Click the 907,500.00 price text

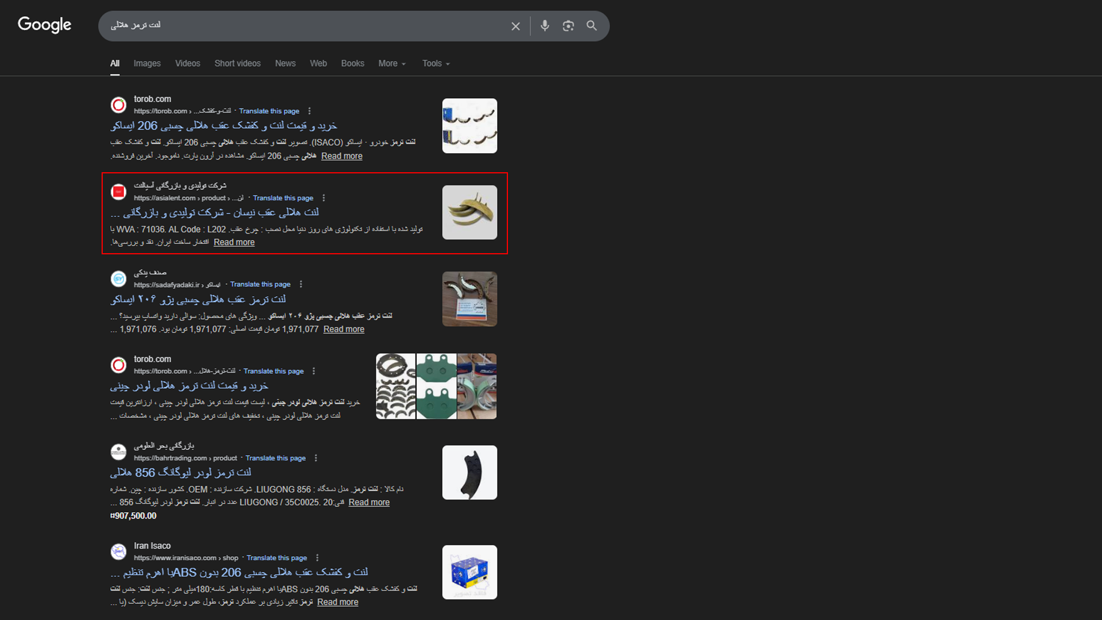coord(133,516)
